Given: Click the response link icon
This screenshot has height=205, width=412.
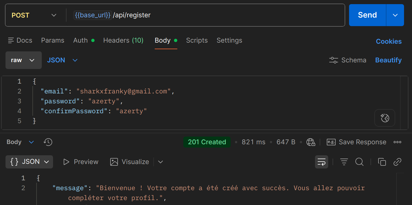Looking at the screenshot, I should [x=397, y=162].
